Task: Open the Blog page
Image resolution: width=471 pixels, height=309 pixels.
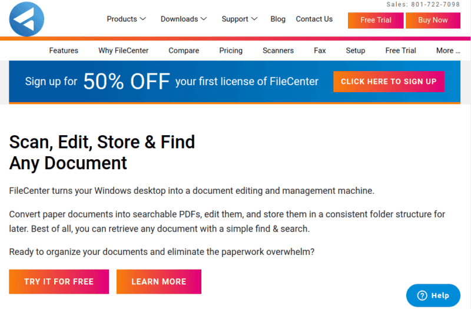Action: point(278,19)
